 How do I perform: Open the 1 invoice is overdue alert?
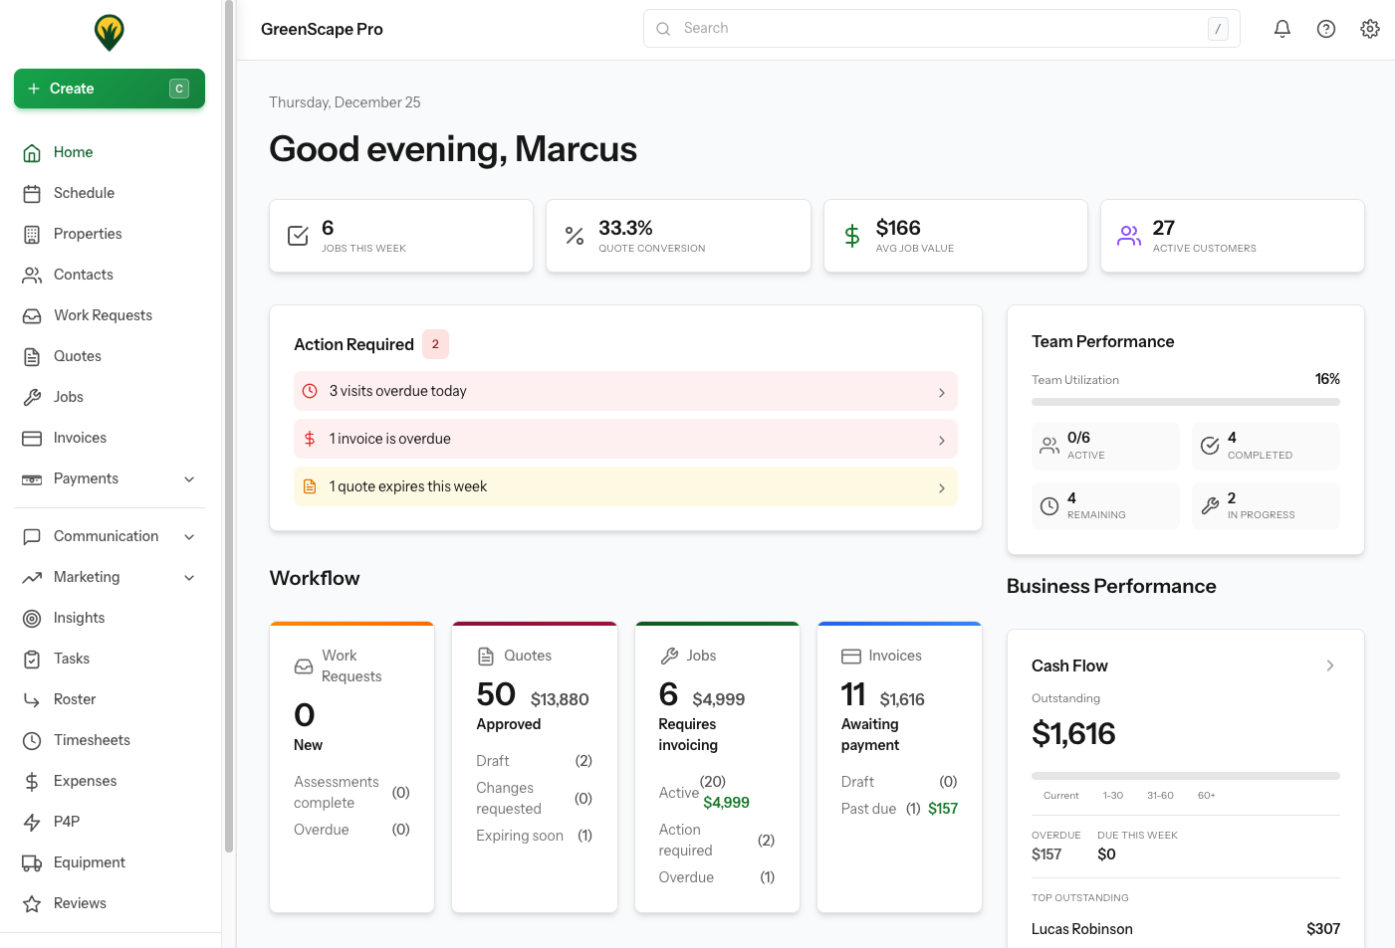click(x=625, y=439)
